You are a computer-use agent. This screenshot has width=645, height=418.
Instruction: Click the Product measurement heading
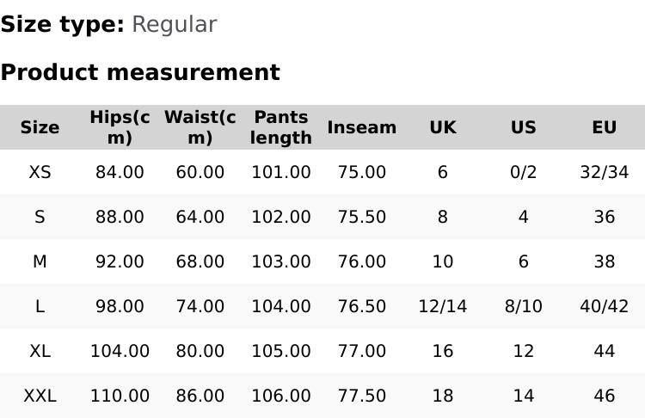tap(140, 72)
